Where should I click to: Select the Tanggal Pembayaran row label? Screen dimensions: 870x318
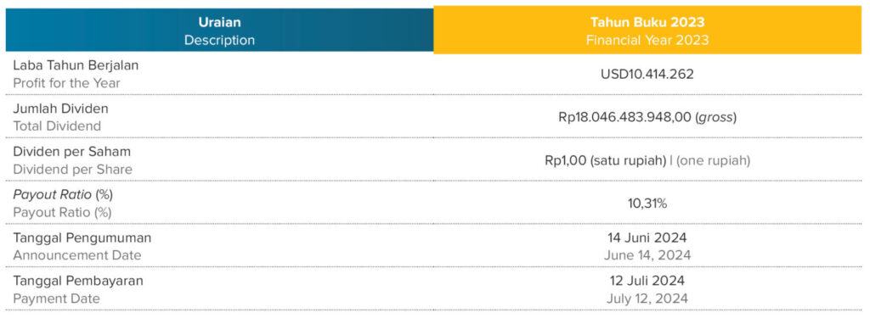pos(78,281)
